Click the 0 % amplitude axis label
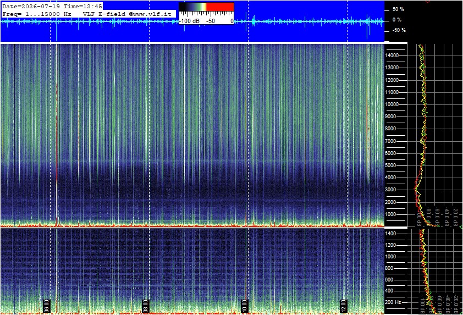Viewport: 463px width, 315px height. point(397,20)
